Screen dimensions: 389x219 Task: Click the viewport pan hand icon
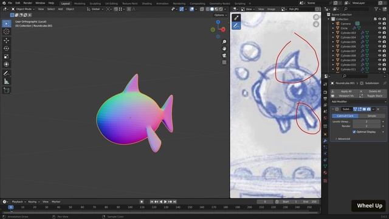click(224, 49)
